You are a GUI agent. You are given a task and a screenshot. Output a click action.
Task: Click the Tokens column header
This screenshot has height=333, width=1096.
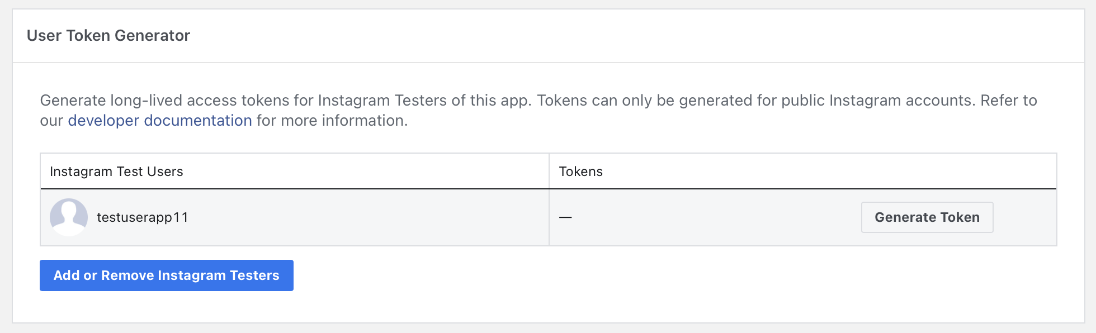580,172
